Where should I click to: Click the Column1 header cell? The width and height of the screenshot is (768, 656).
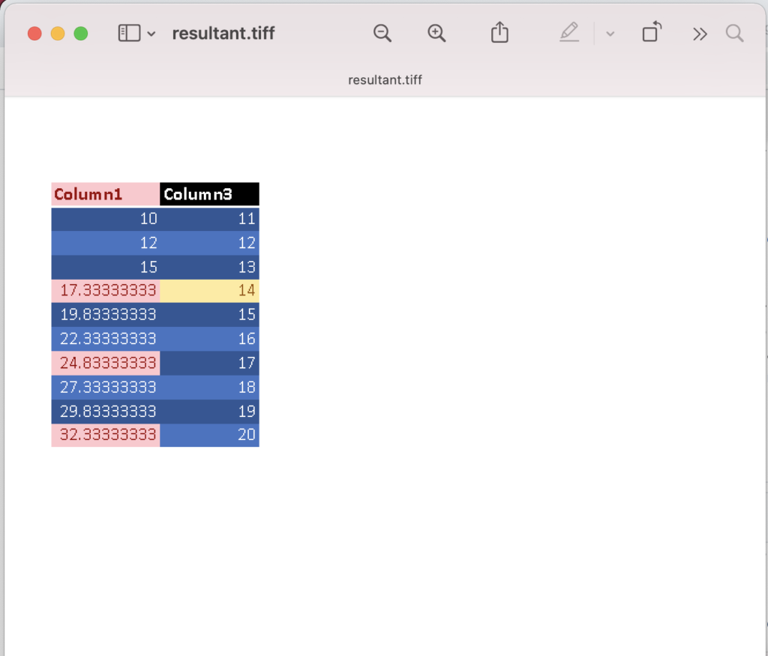[106, 194]
